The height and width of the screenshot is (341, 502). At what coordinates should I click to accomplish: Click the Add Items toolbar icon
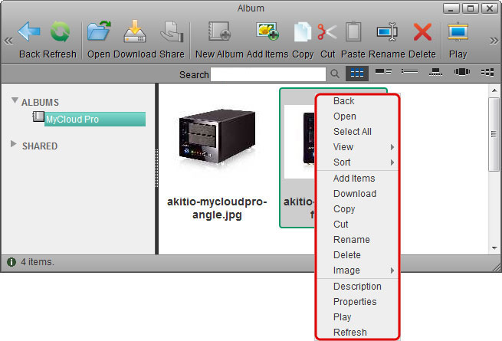[x=267, y=33]
